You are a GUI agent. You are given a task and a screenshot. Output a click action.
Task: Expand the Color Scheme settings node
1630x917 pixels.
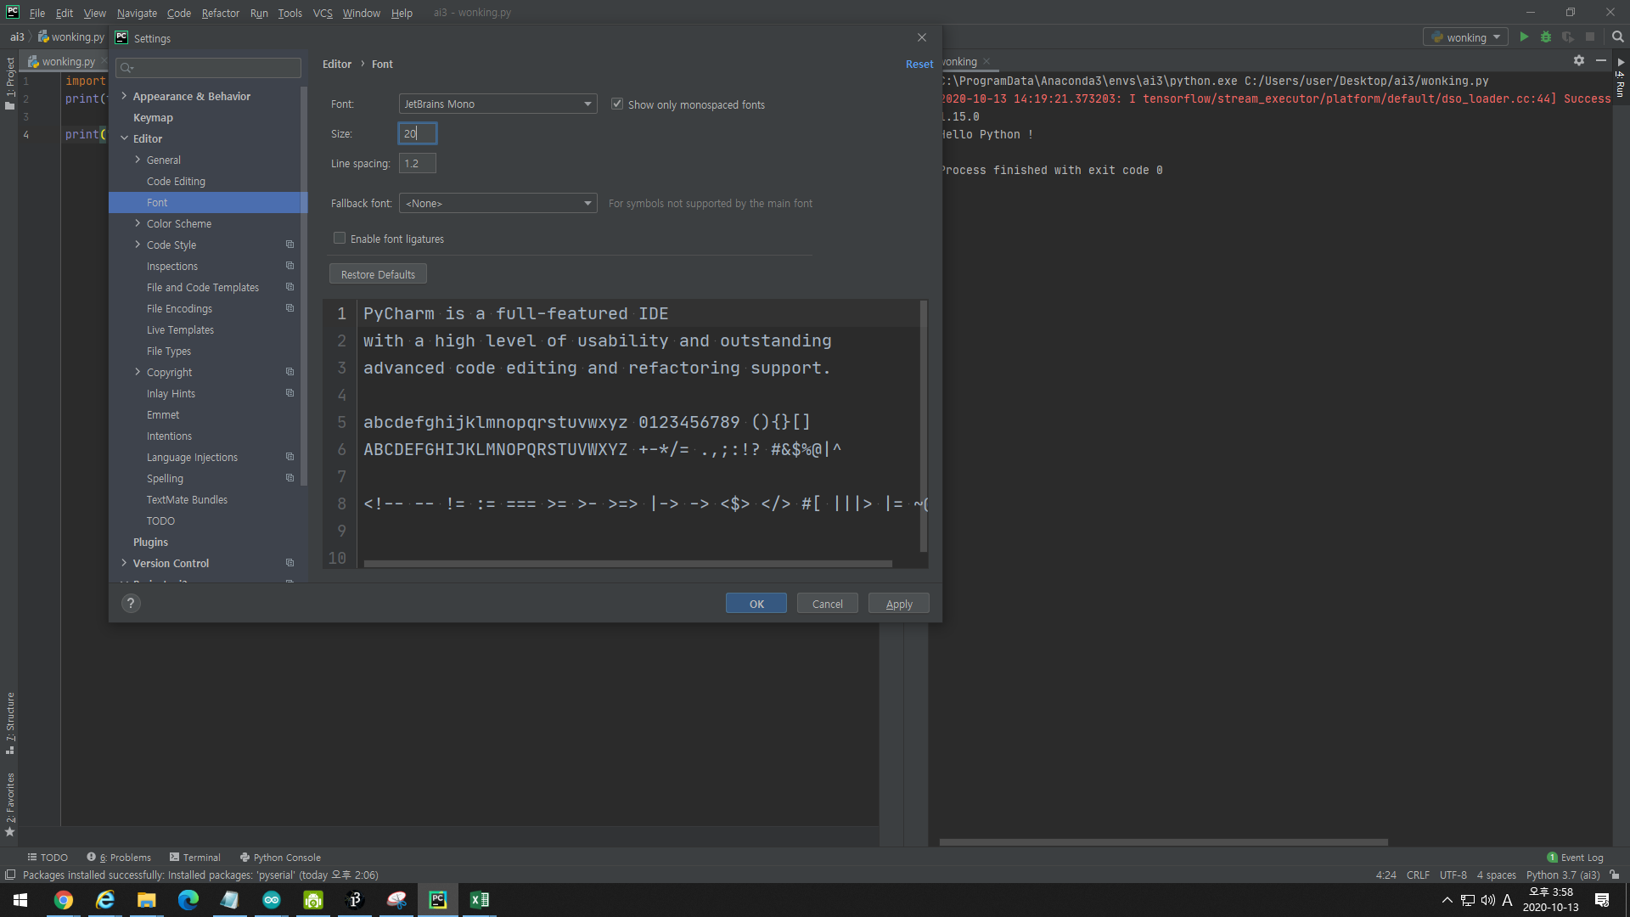pos(138,223)
